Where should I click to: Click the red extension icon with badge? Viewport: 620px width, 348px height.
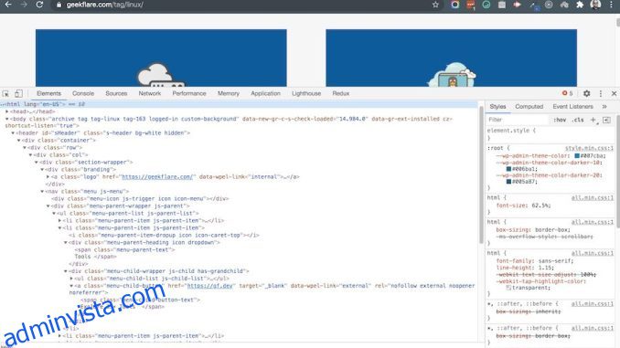471,5
